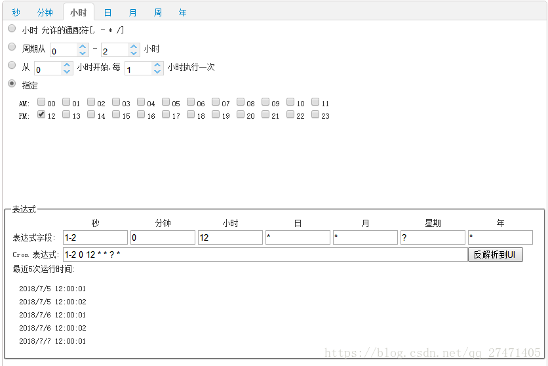
Task: Click run time 2018/7/5 12:00:01
Action: (x=52, y=289)
